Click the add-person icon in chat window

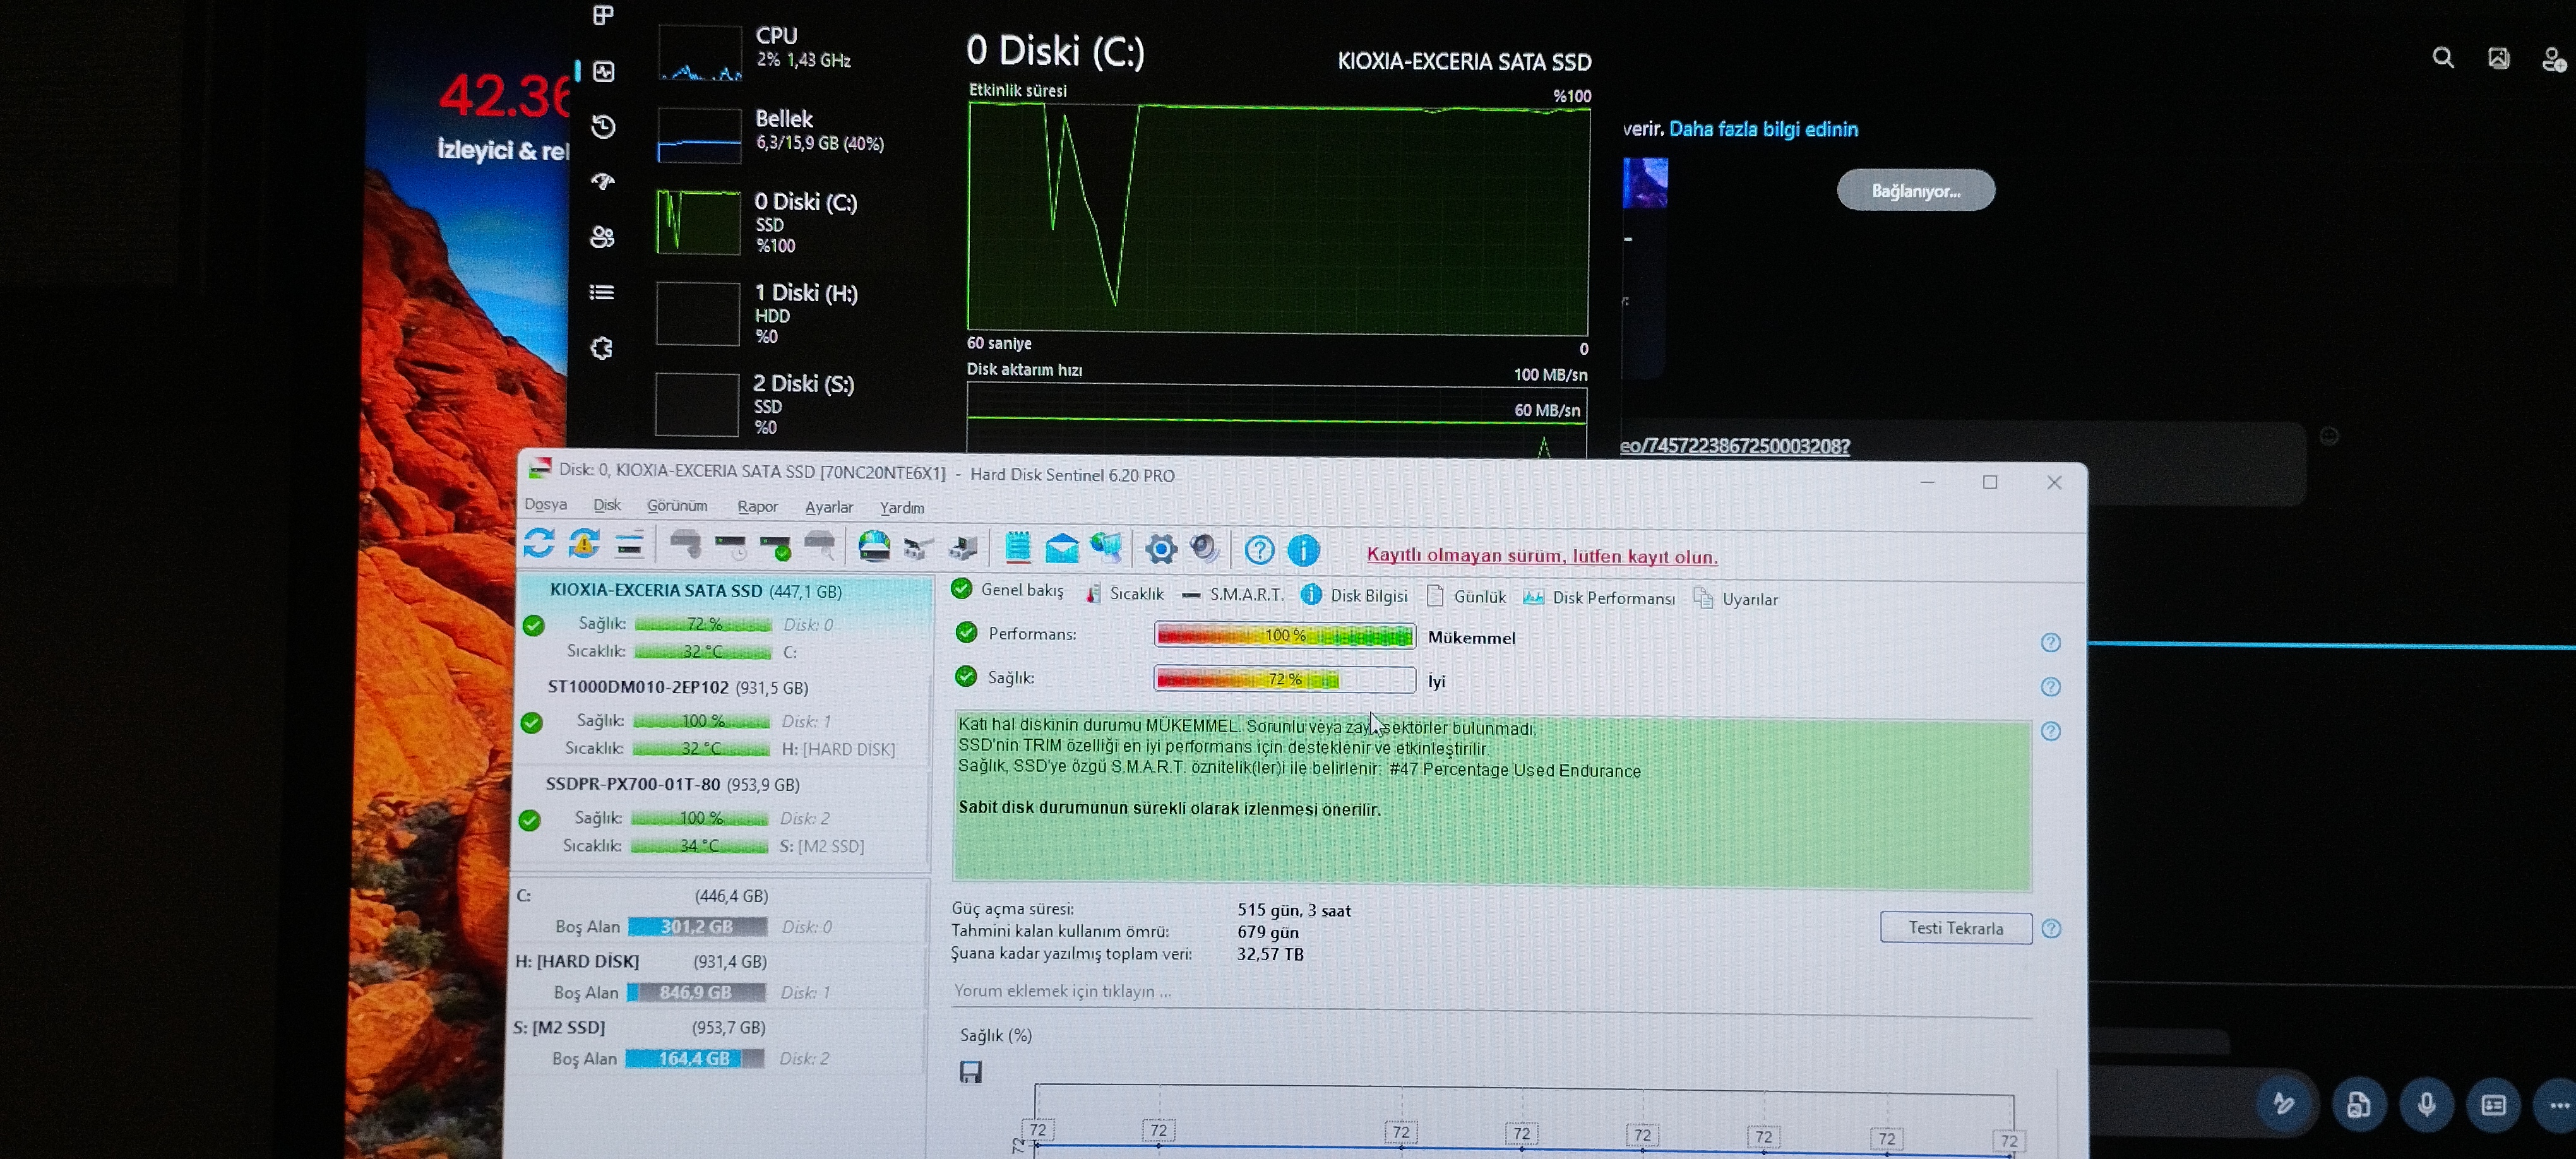point(2553,60)
